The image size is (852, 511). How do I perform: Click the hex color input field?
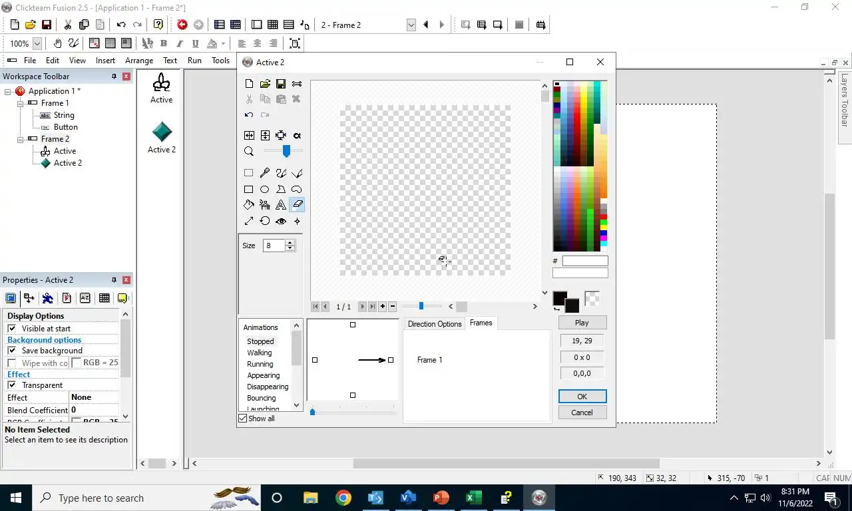pyautogui.click(x=585, y=261)
